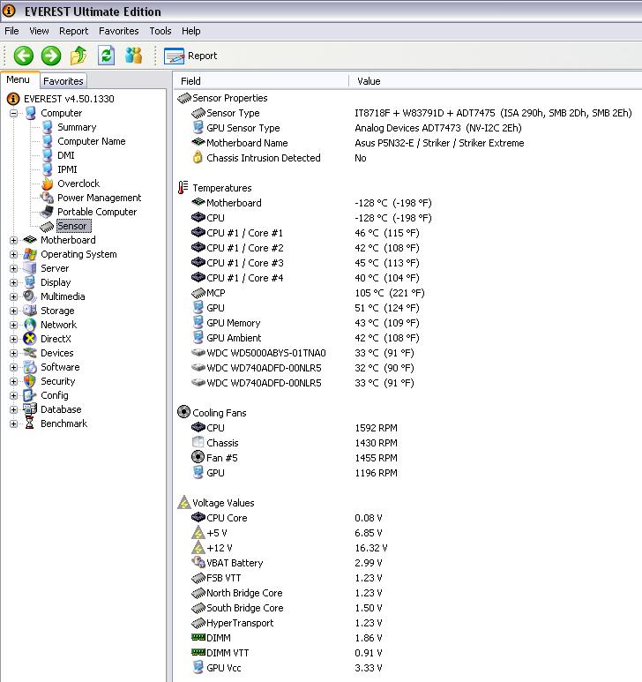Select the Overclock item with flame icon

coord(78,184)
